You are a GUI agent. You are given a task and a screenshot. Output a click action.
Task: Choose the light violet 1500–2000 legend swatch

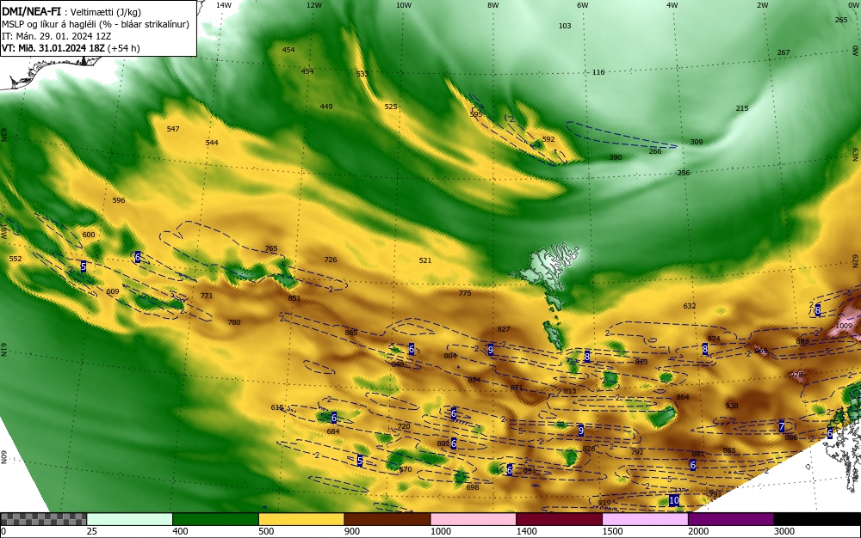coord(645,519)
